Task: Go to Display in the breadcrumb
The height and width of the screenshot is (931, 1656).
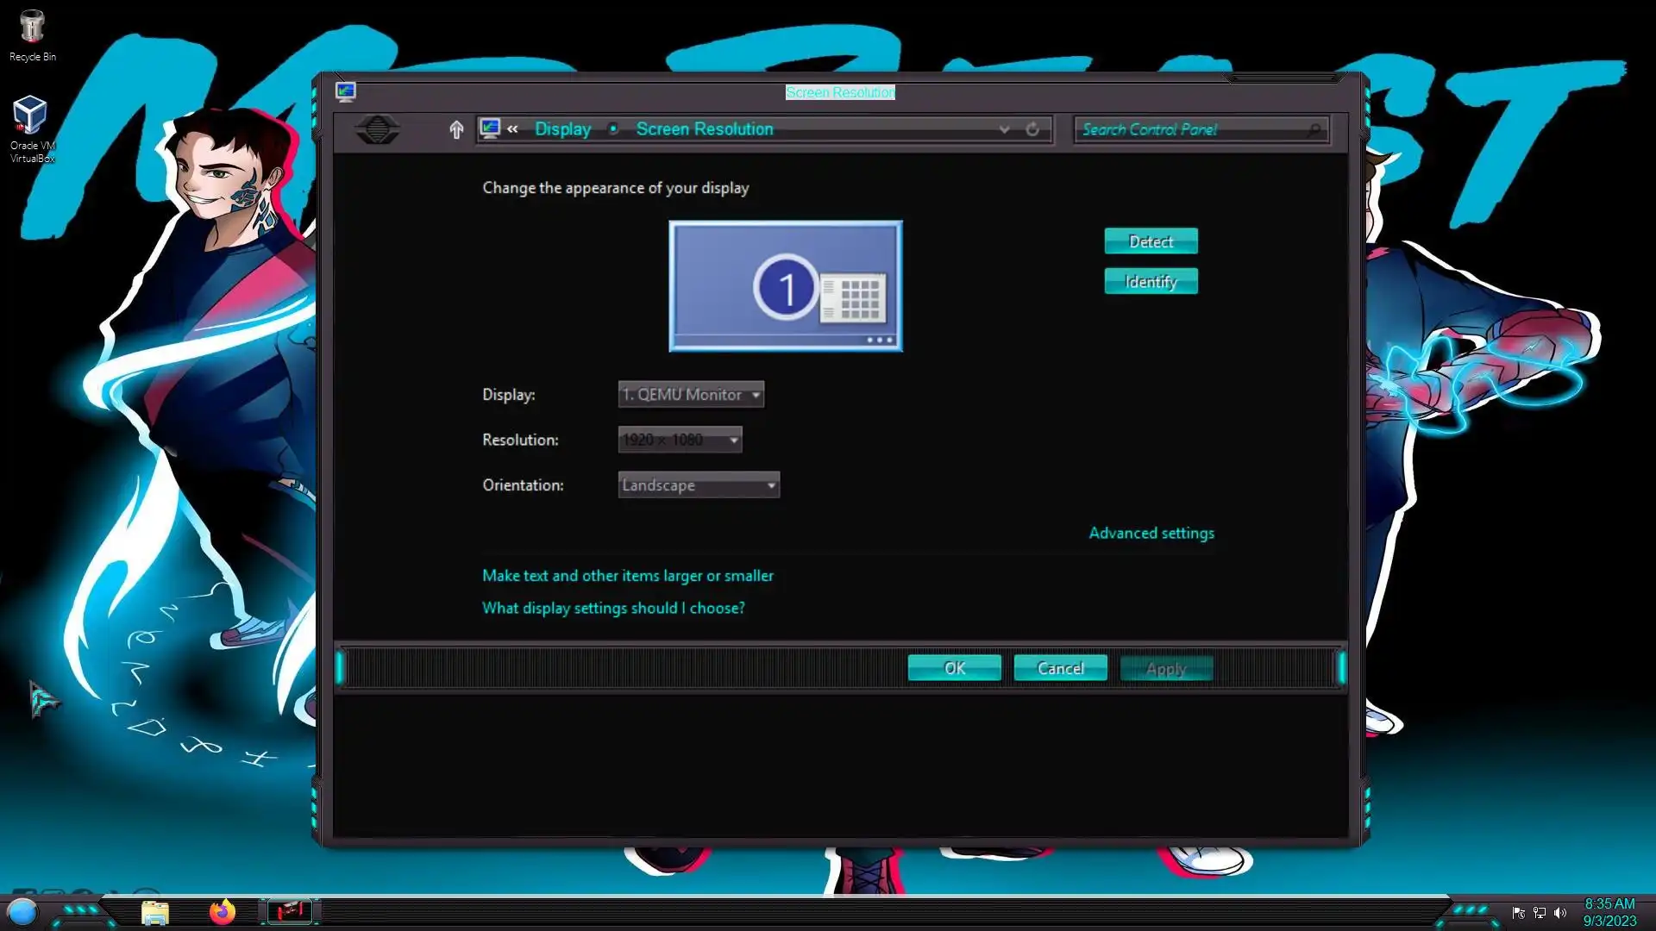Action: 562,129
